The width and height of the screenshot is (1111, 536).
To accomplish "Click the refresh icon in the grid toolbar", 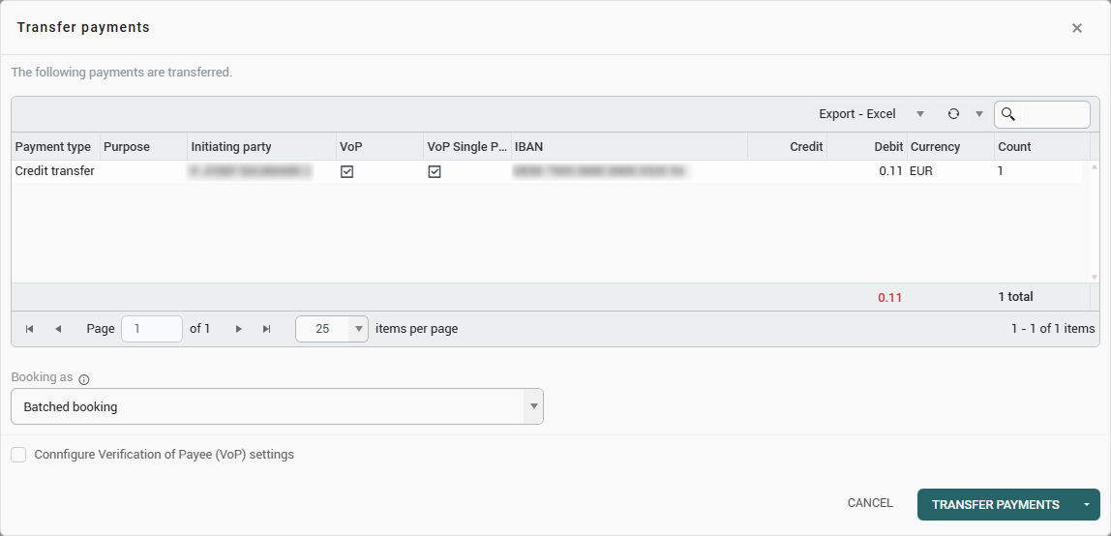I will click(x=953, y=114).
